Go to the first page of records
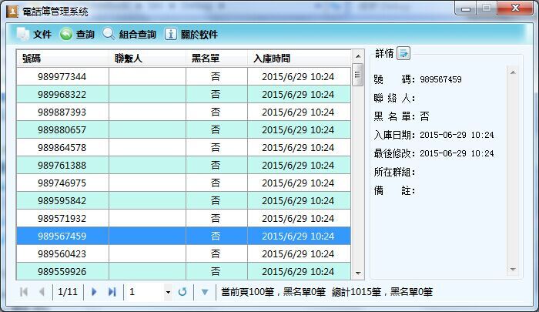The width and height of the screenshot is (539, 312). click(24, 292)
